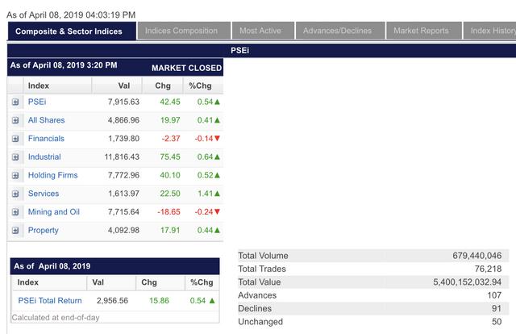Open the Property sector link
Screen dimensions: 516x334
pos(43,230)
